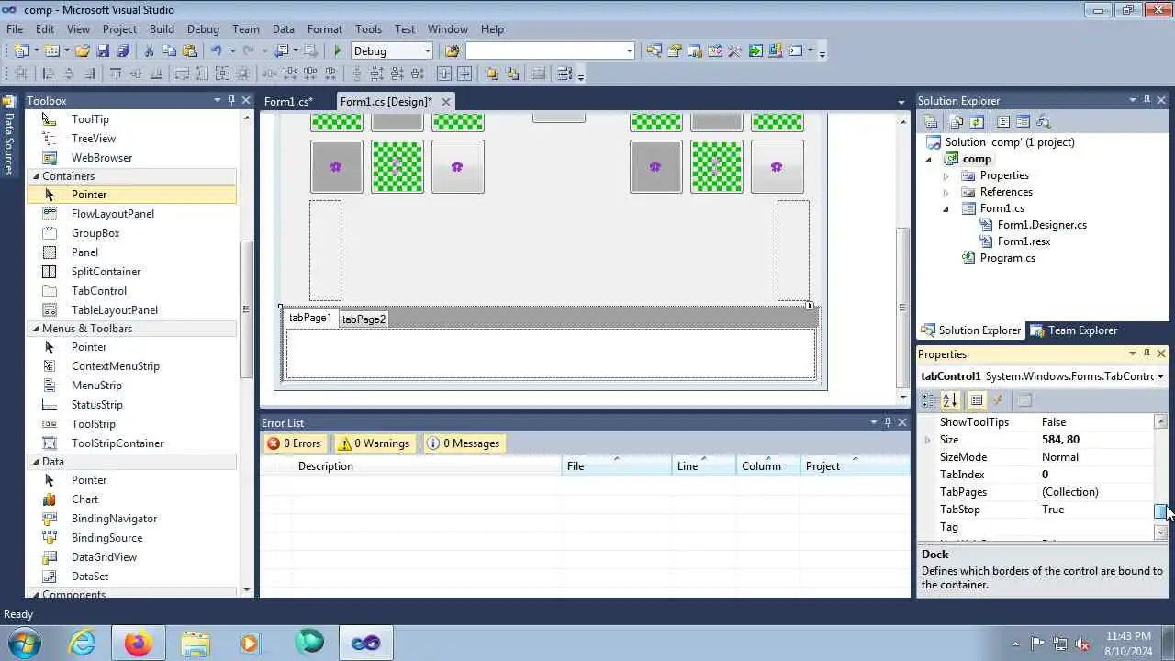Select DataGridView in the Toolbox

point(104,557)
